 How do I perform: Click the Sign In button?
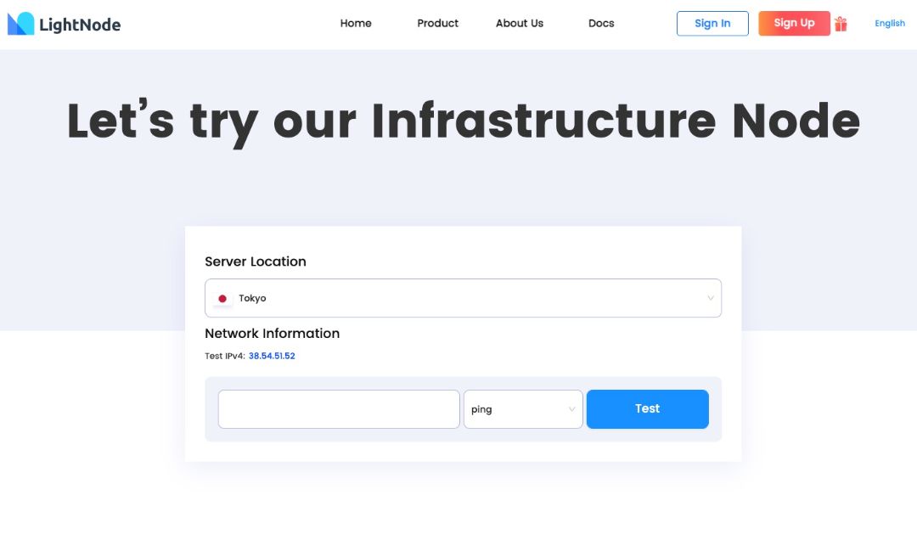[x=712, y=23]
